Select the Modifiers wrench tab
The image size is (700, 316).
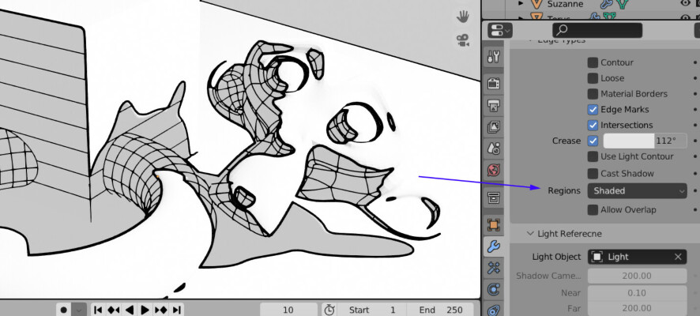point(493,246)
